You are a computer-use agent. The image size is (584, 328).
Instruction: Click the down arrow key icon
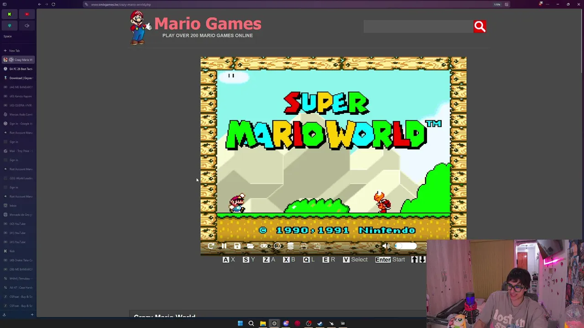click(x=422, y=260)
